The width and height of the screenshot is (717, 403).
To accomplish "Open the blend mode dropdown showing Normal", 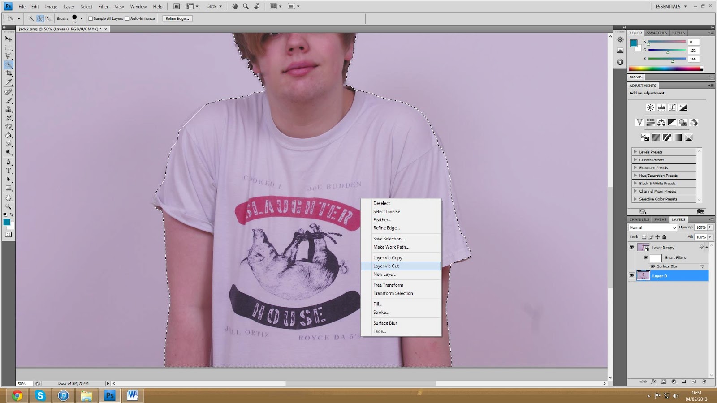I will click(x=652, y=227).
